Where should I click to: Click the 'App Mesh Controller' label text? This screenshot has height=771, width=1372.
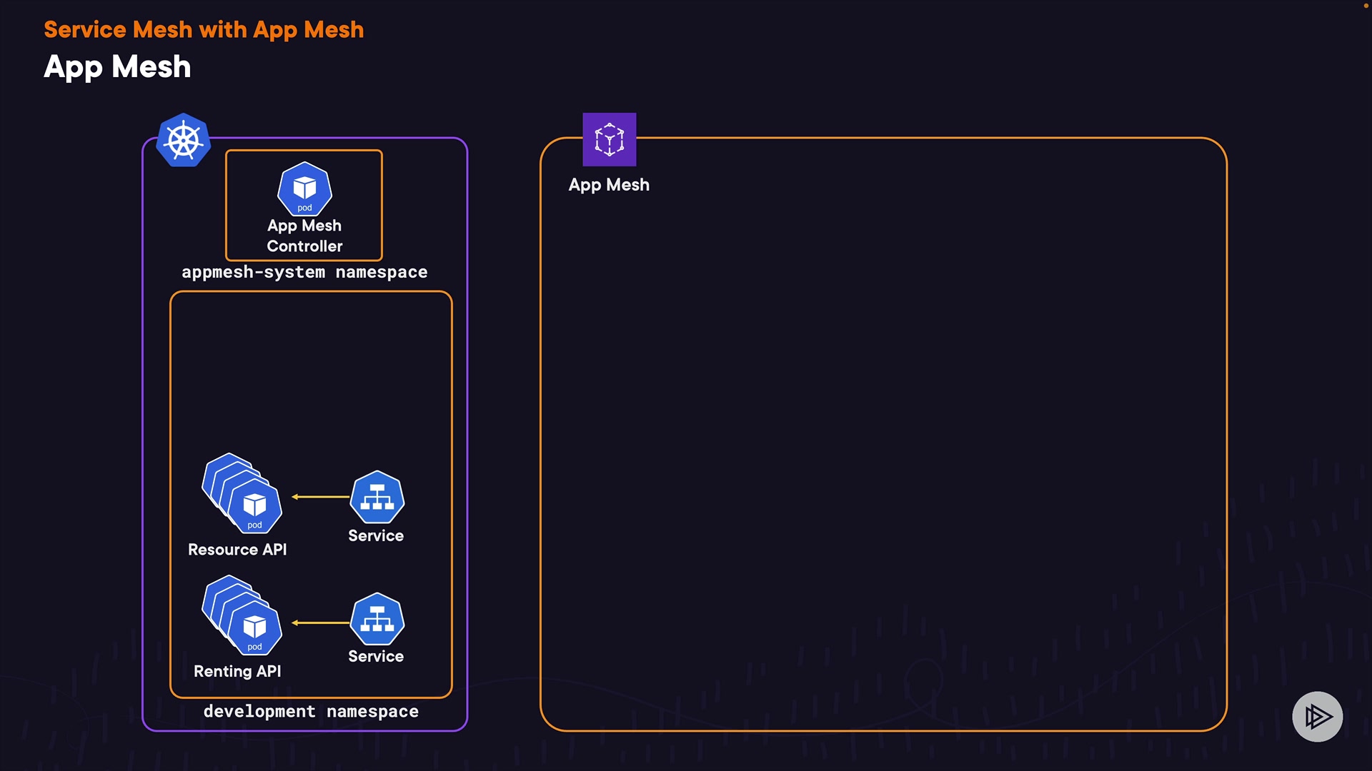click(x=304, y=236)
